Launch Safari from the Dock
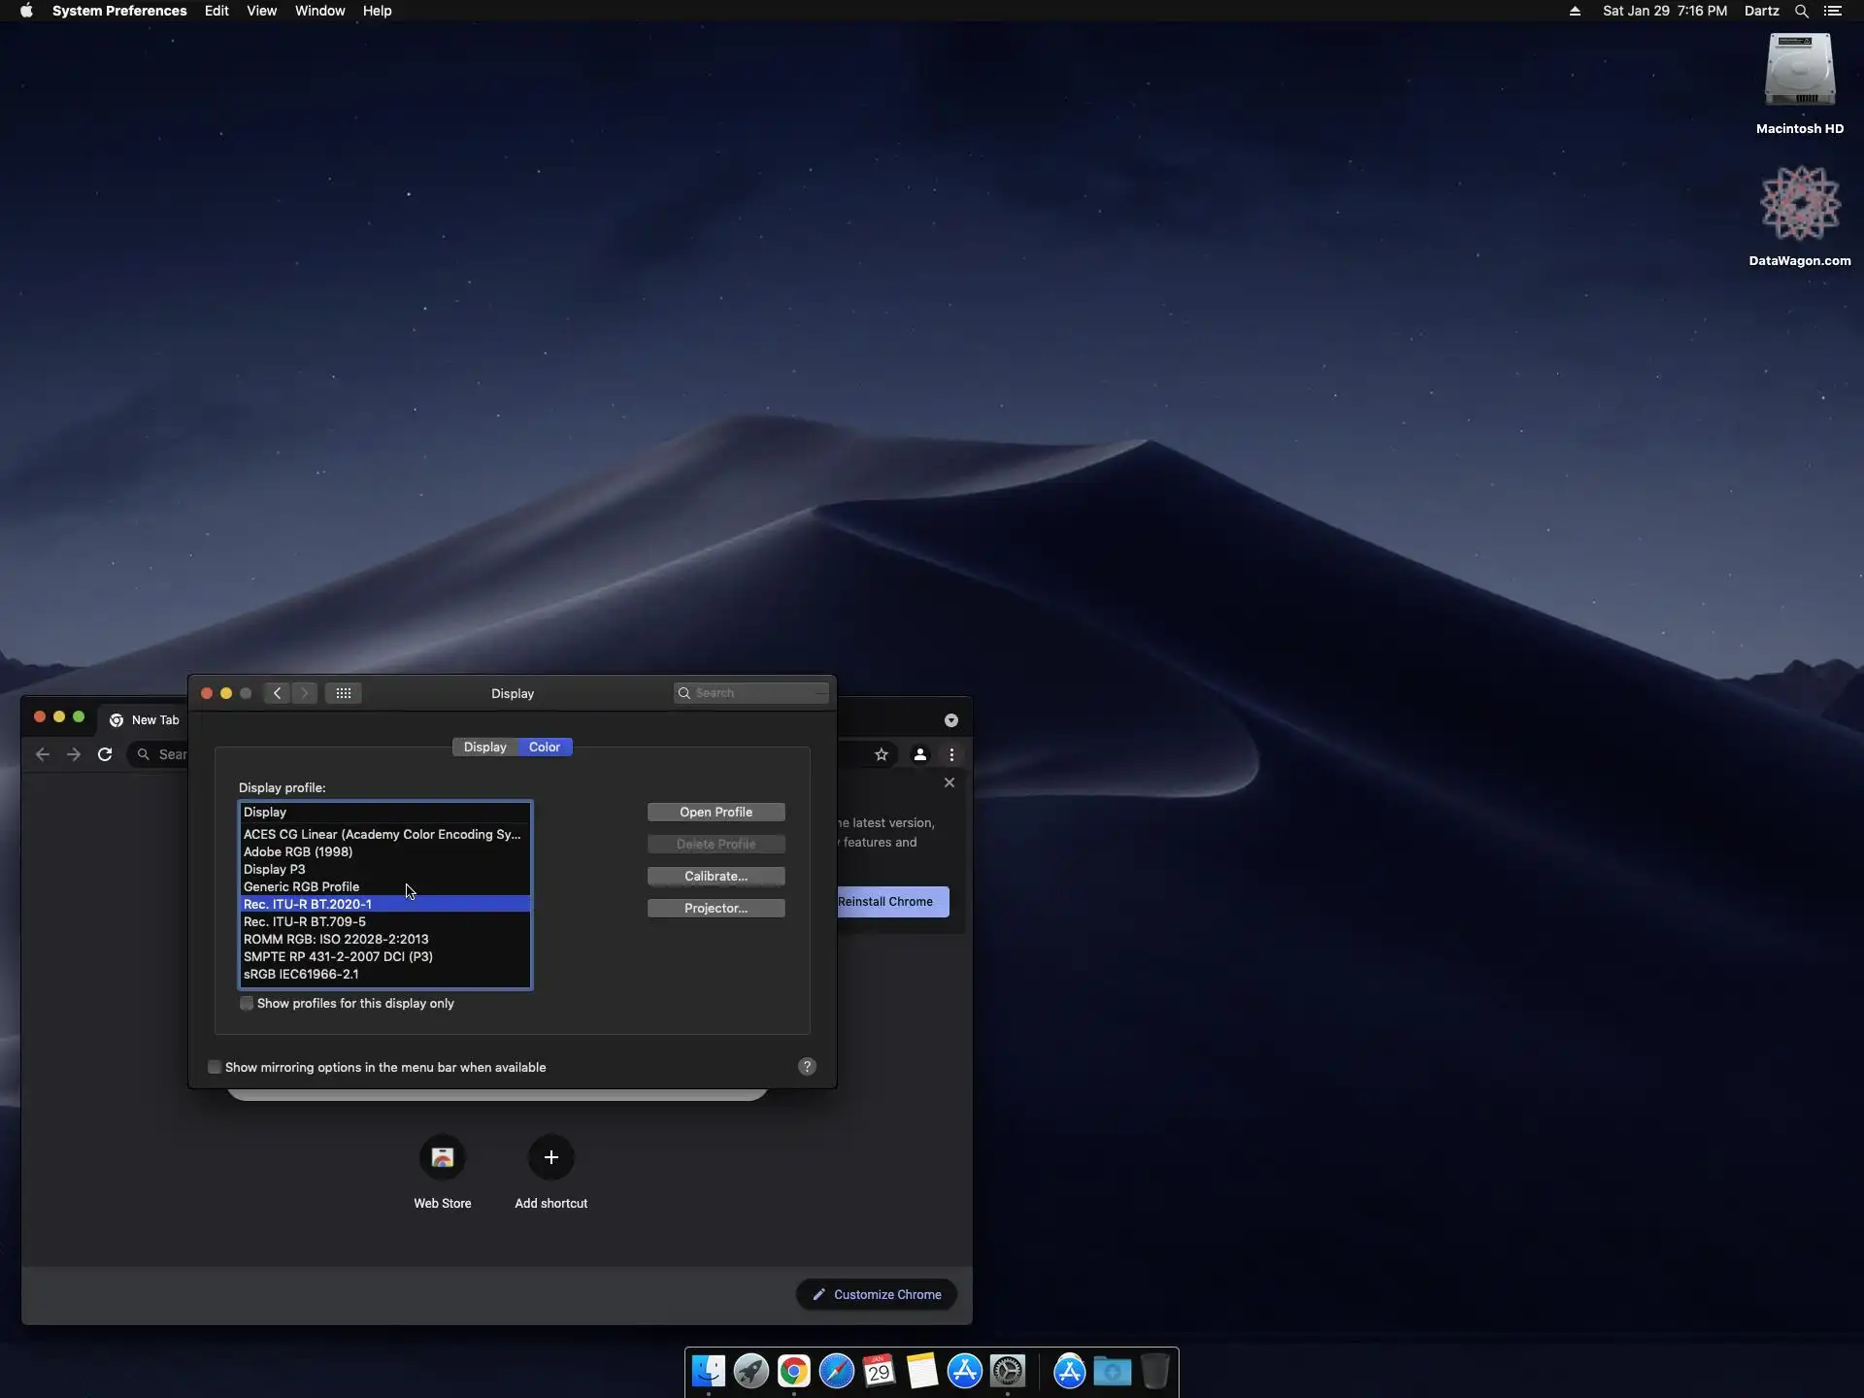The height and width of the screenshot is (1398, 1864). (x=836, y=1371)
